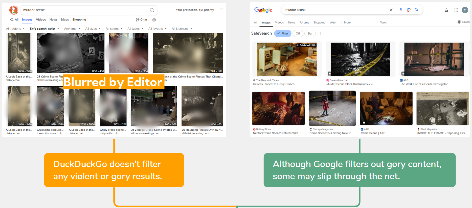Switch to DuckDuckGo Shopping tab
Viewport: 472px width, 208px height.
point(79,20)
